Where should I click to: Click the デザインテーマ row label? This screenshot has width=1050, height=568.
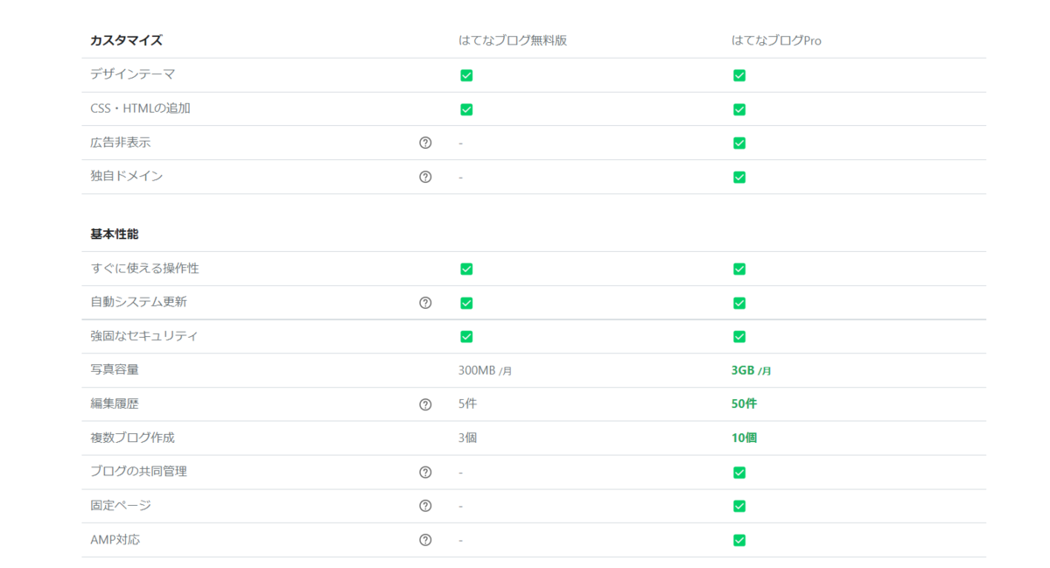(133, 74)
